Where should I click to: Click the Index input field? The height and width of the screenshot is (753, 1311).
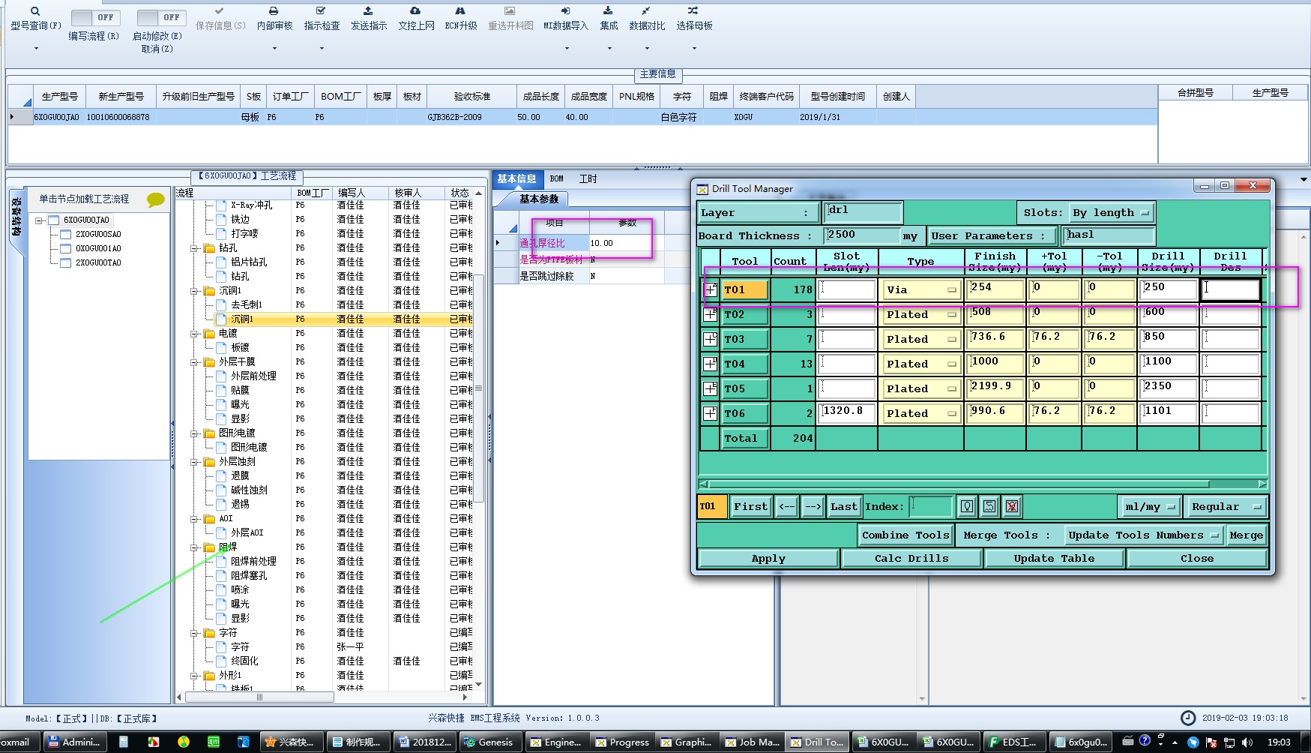point(930,506)
